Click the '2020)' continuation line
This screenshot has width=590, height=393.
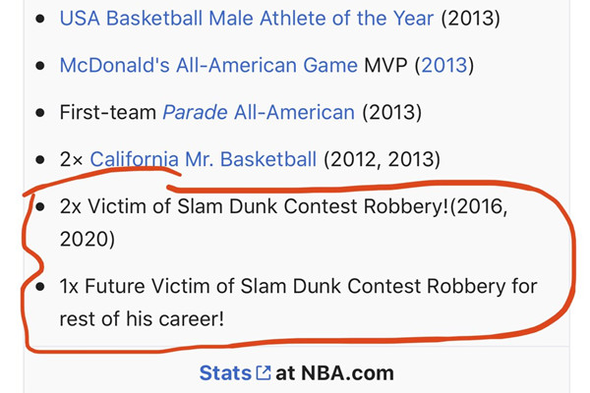[x=88, y=239]
